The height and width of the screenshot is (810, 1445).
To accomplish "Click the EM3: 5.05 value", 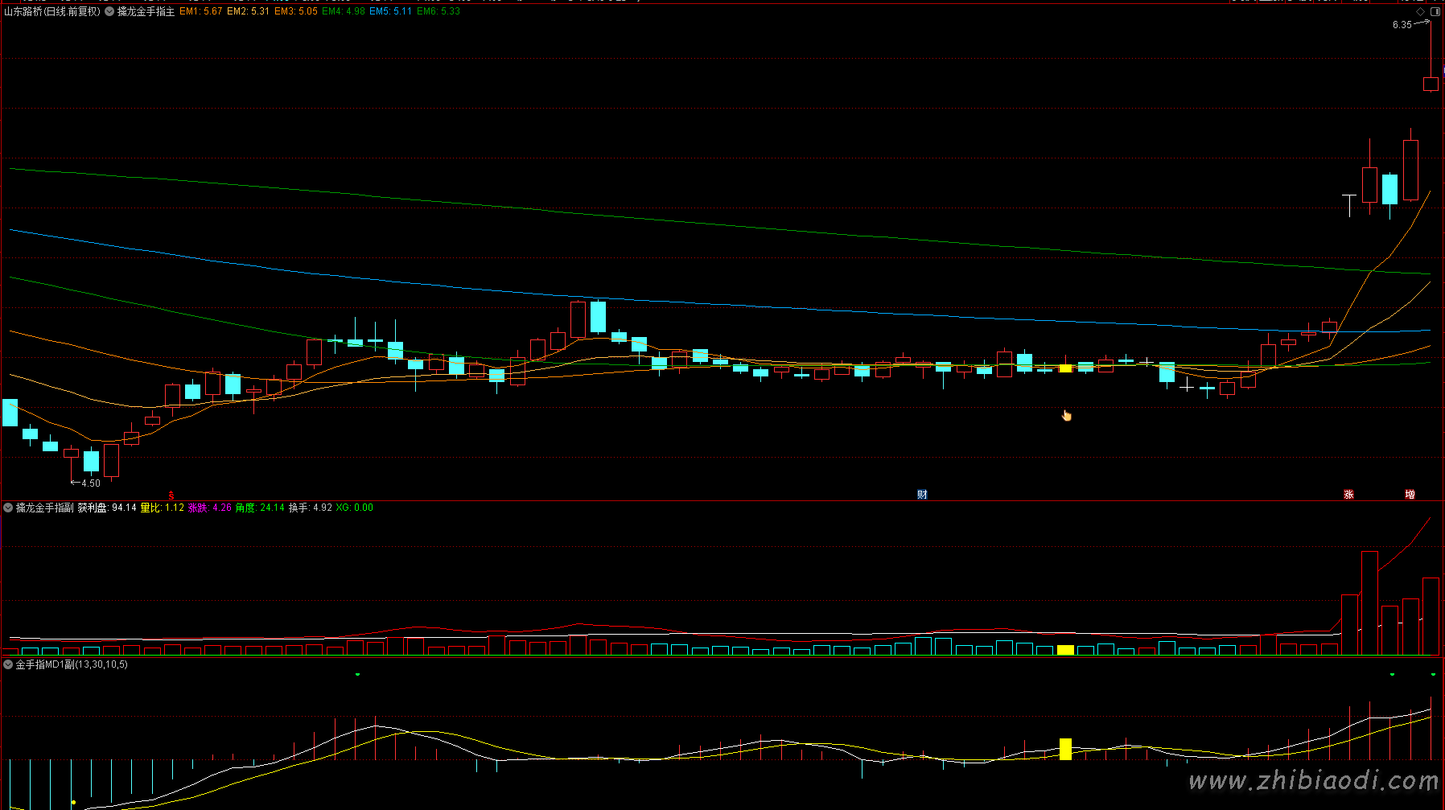I will [295, 11].
